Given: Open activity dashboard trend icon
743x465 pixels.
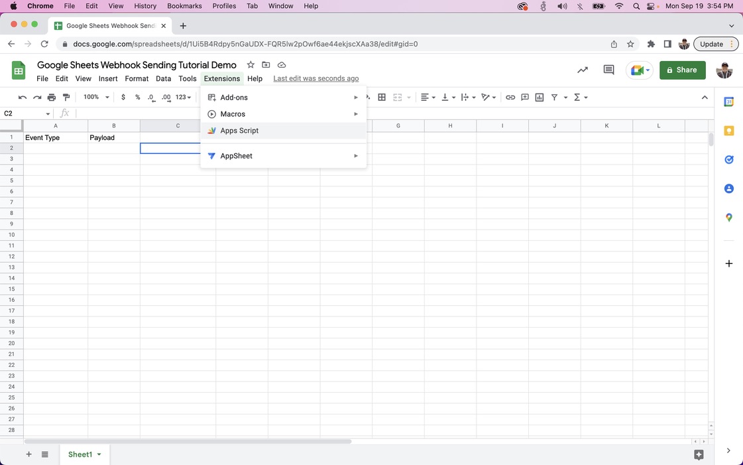Looking at the screenshot, I should coord(583,70).
